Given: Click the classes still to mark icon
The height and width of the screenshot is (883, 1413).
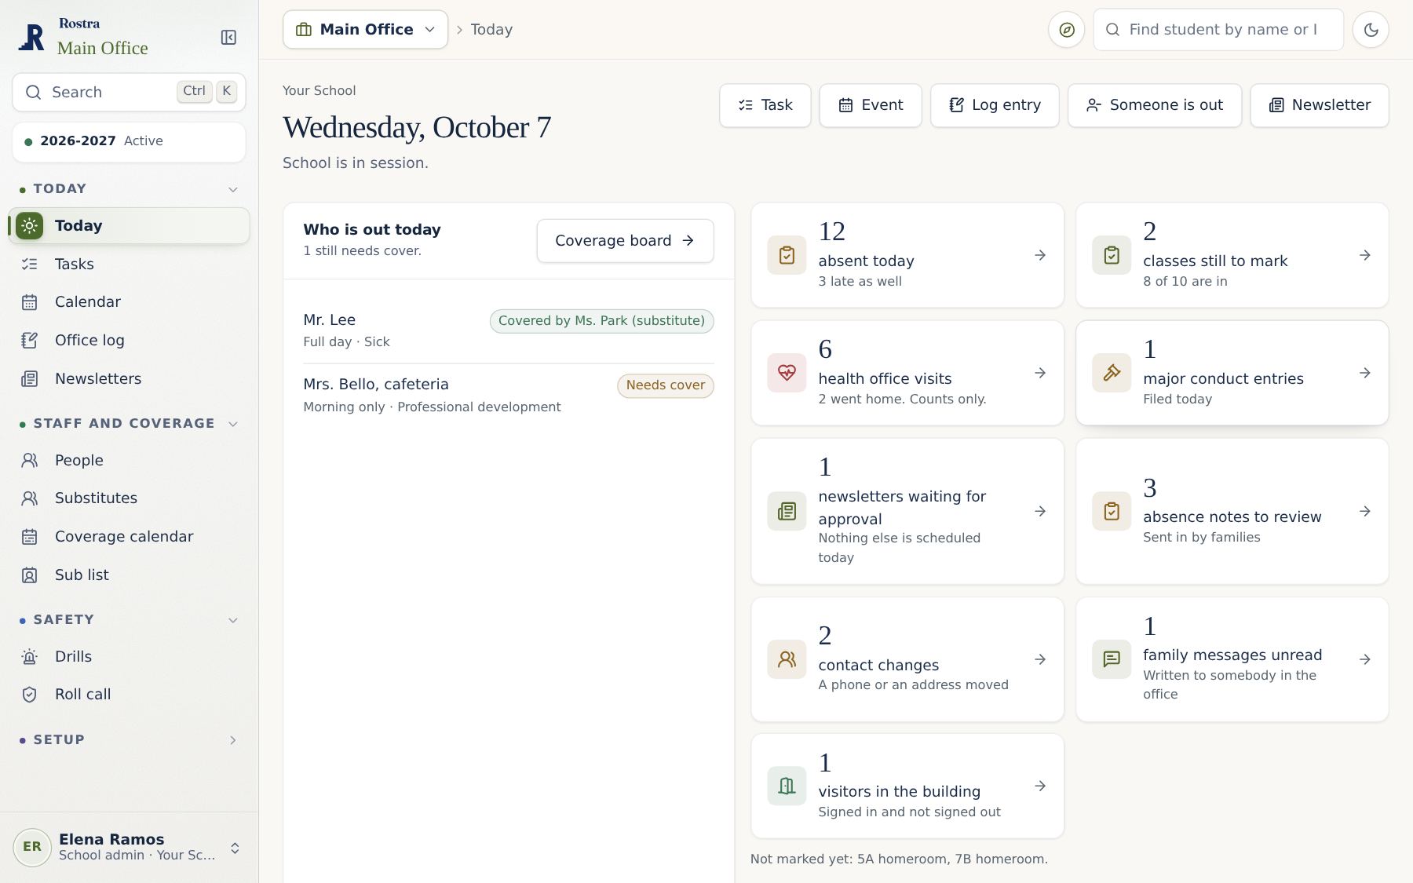Looking at the screenshot, I should pos(1112,255).
